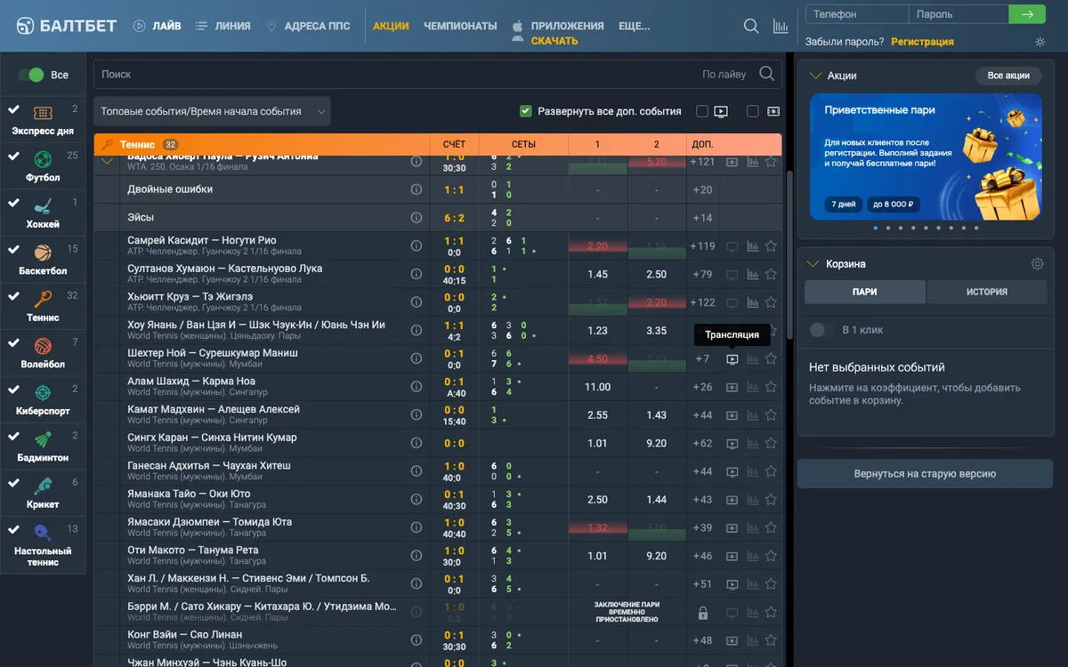Image resolution: width=1068 pixels, height=667 pixels.
Task: Favorite the Конг Вэйи — Сяо Линан match
Action: (771, 640)
